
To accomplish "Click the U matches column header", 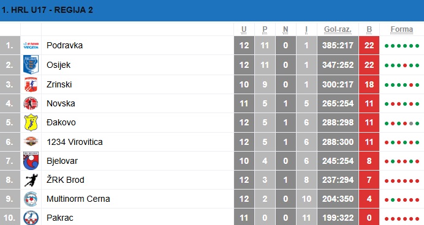I will pyautogui.click(x=244, y=29).
